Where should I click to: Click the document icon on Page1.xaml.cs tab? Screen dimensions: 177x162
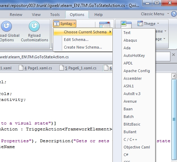click(21, 68)
